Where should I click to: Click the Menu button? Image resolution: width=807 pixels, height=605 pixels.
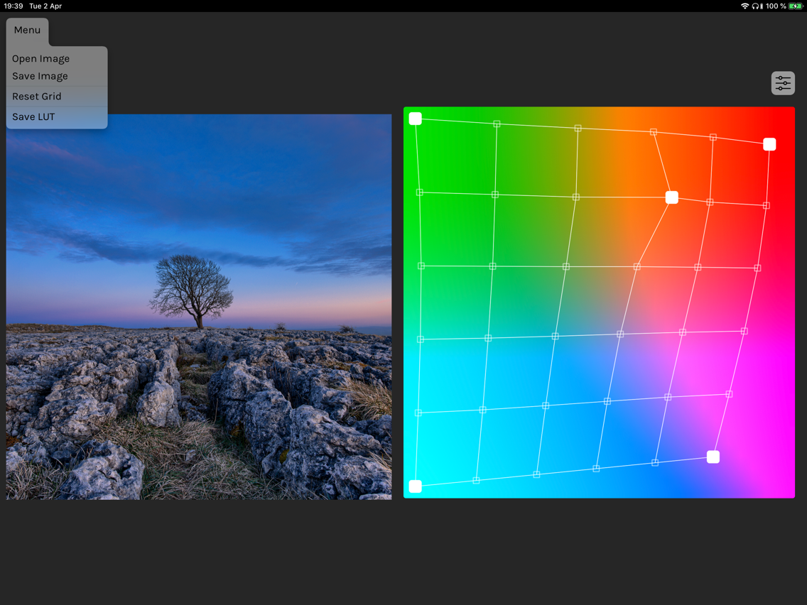pos(27,30)
